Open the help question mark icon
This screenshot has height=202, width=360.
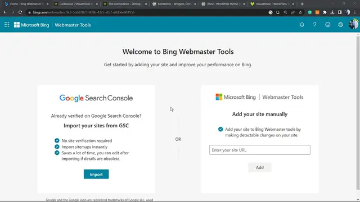point(315,25)
